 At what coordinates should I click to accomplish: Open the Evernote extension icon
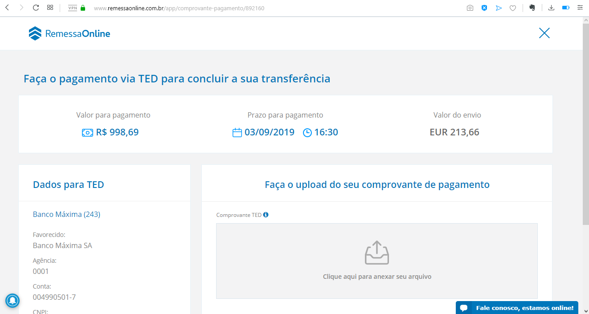pos(532,8)
